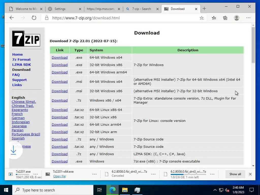
Task: Click Show all downloads button
Action: [x=235, y=174]
